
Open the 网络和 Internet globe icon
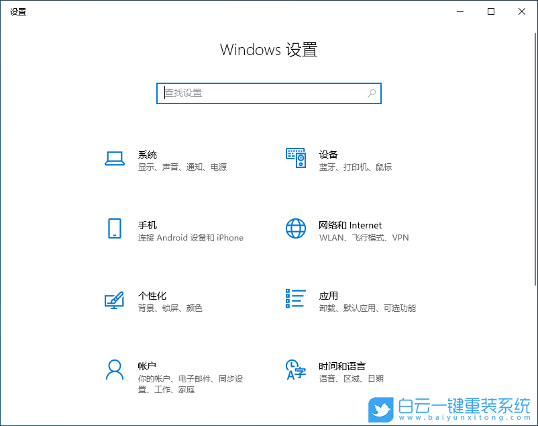(x=296, y=229)
